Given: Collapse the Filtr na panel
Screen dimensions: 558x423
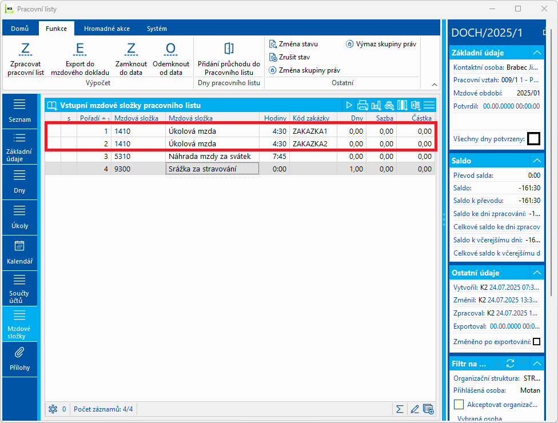Looking at the screenshot, I should pos(537,364).
